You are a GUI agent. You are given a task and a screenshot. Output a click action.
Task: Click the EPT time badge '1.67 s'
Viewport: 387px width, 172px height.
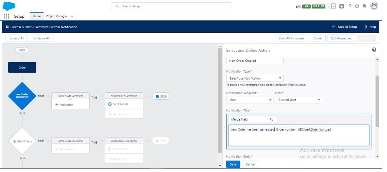coord(306,6)
